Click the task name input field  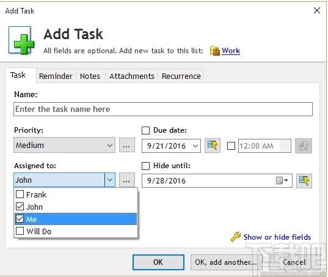click(x=163, y=109)
